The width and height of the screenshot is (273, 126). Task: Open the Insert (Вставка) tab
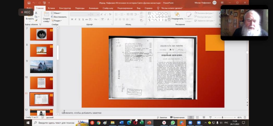click(51, 8)
